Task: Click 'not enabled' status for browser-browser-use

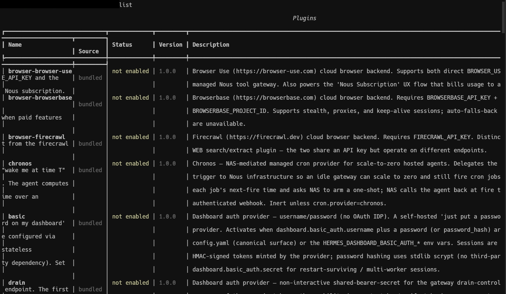Action: tap(130, 71)
